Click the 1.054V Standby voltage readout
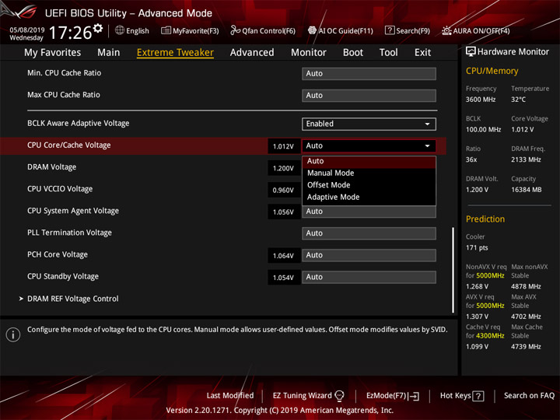The image size is (560, 420). click(284, 278)
